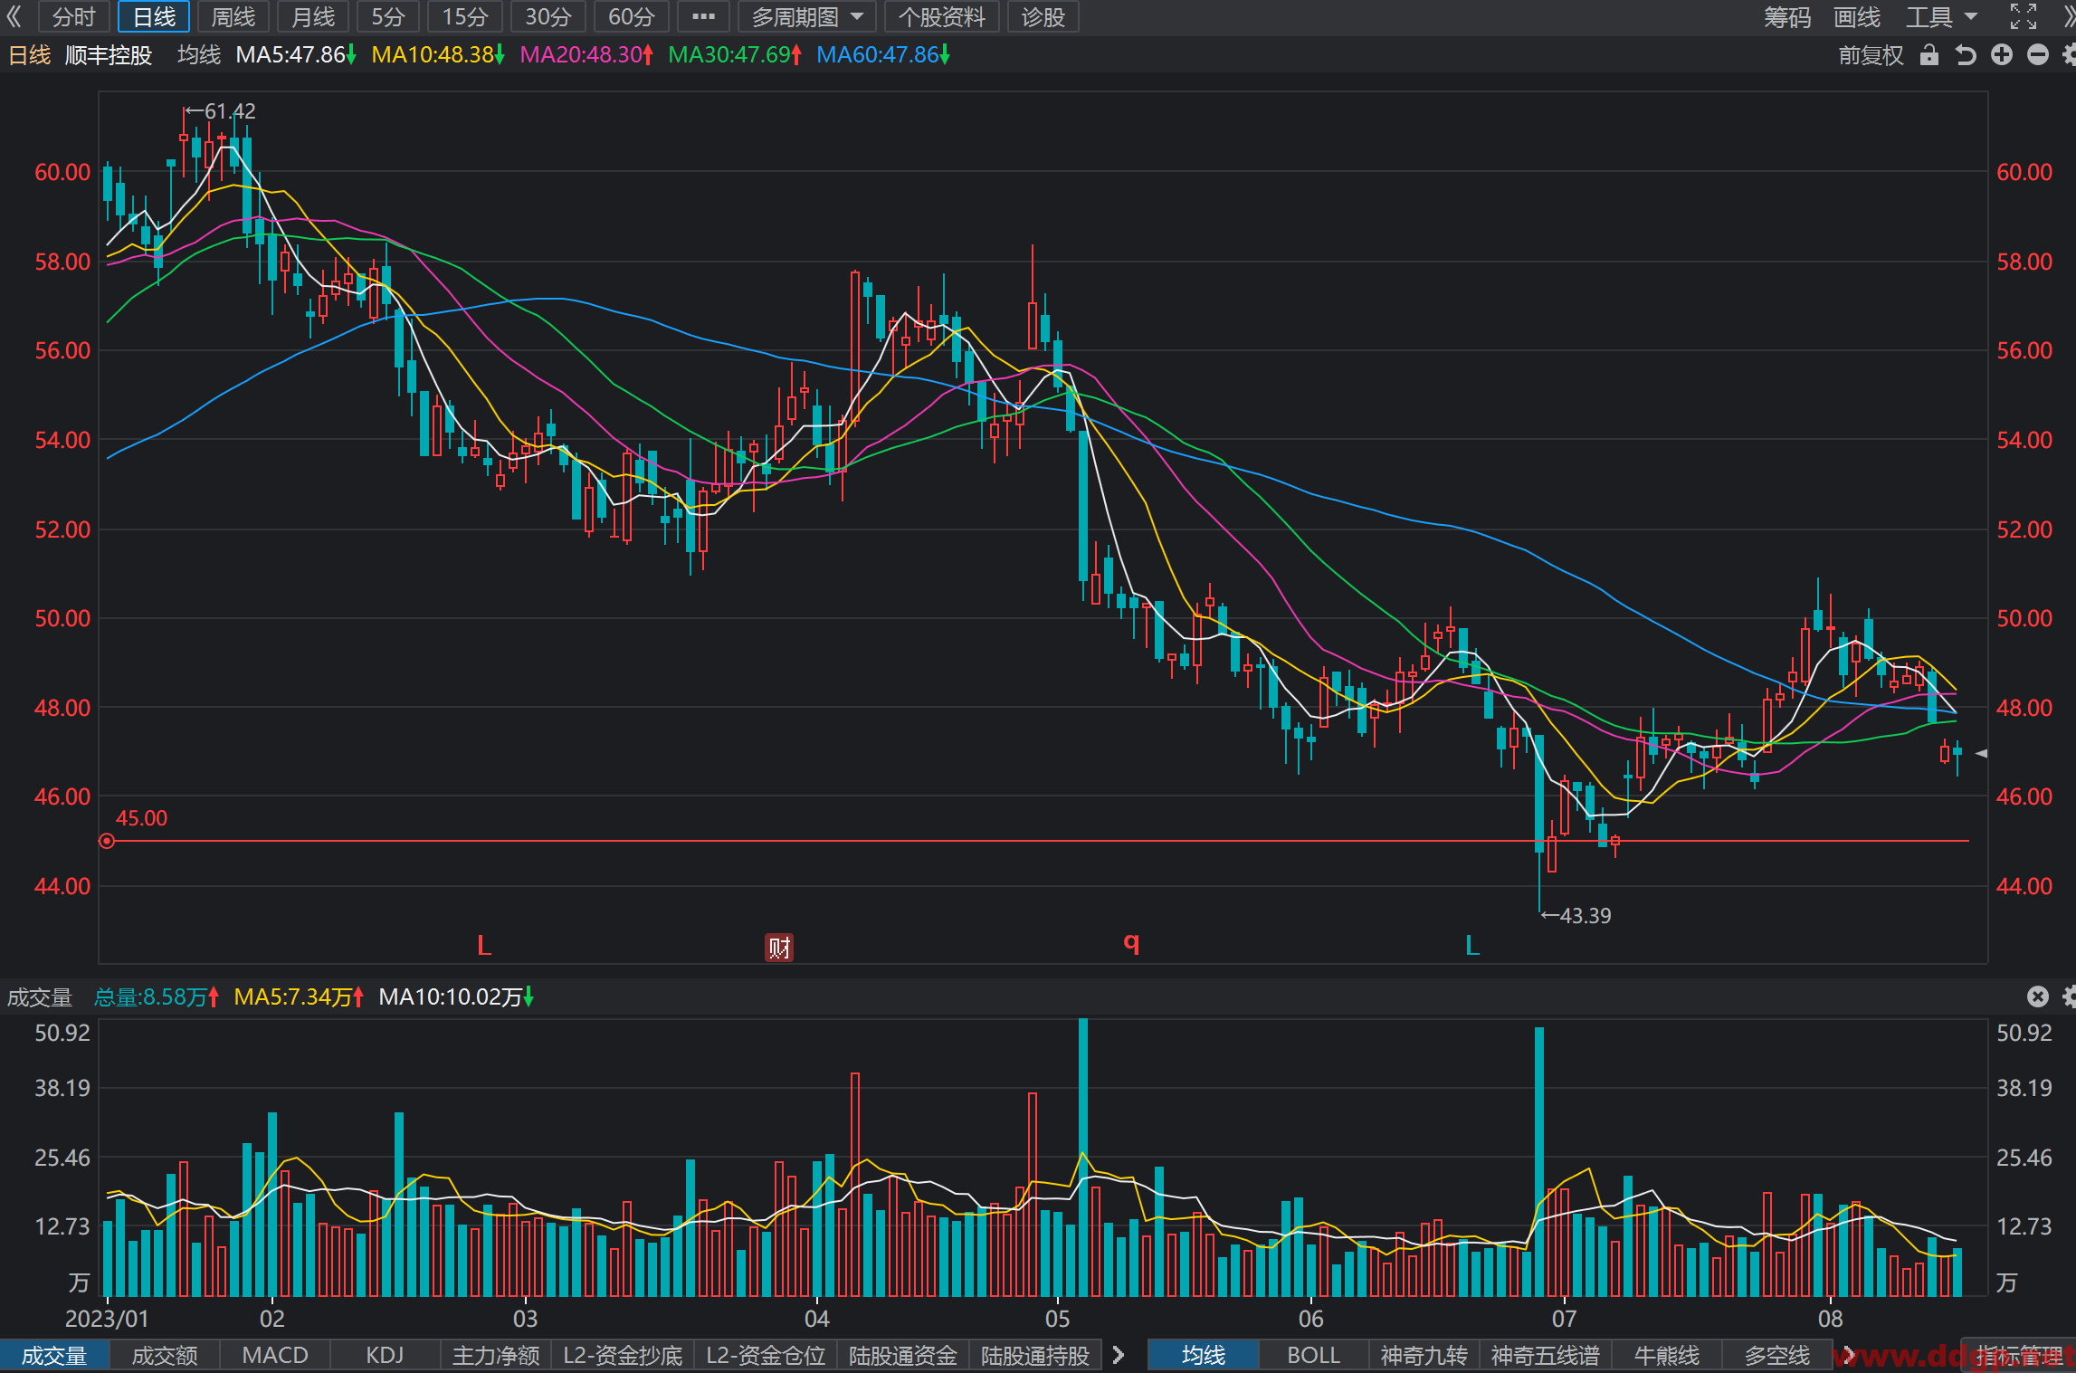Viewport: 2076px width, 1373px height.
Task: Select the 陆股通持股 indicator tab
Action: click(1035, 1355)
